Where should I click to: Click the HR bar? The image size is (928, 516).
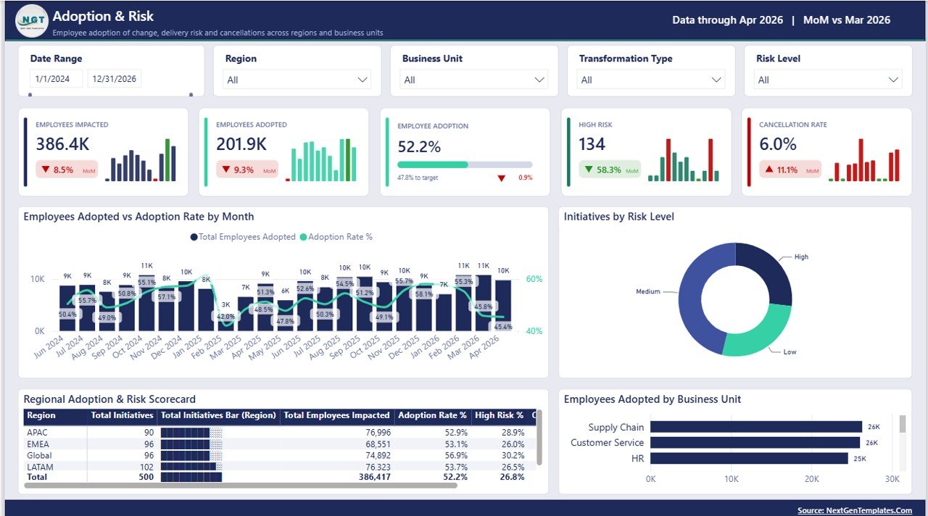click(x=749, y=458)
